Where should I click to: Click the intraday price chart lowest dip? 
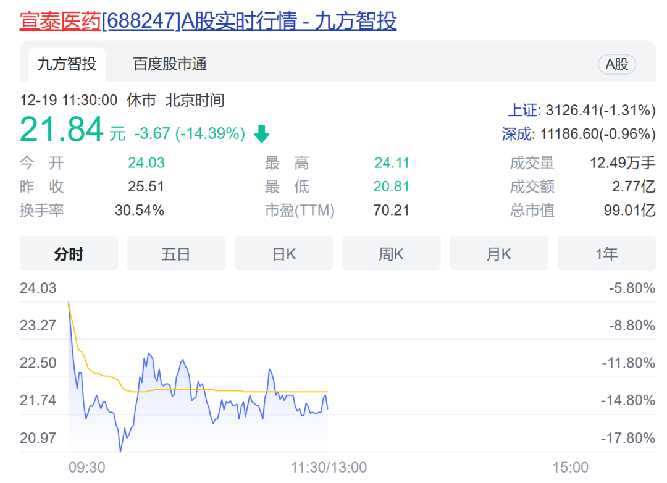[120, 450]
